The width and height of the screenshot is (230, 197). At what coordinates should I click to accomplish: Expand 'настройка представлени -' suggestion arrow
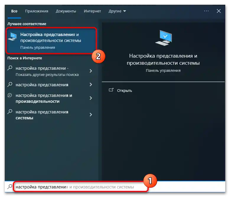pos(91,71)
